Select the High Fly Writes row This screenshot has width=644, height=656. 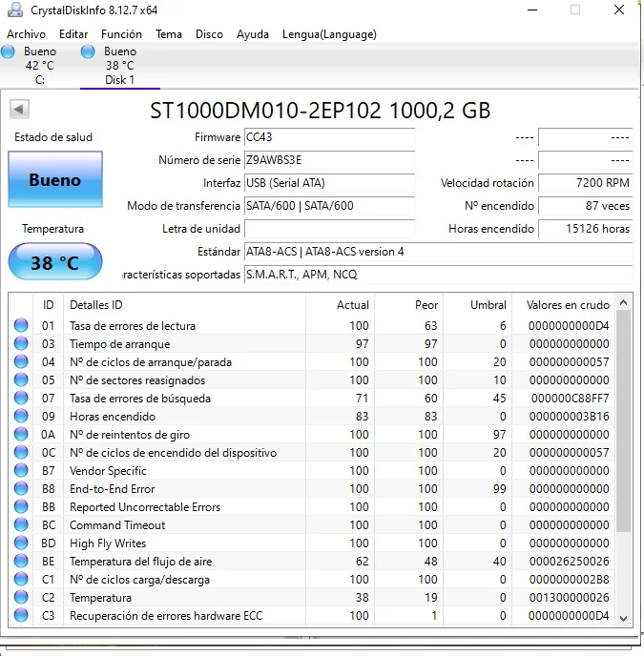pyautogui.click(x=312, y=543)
